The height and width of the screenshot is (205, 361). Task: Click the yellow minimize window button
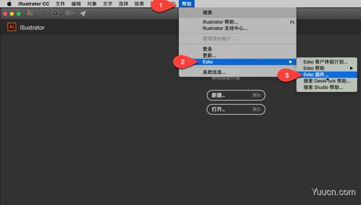tap(12, 14)
